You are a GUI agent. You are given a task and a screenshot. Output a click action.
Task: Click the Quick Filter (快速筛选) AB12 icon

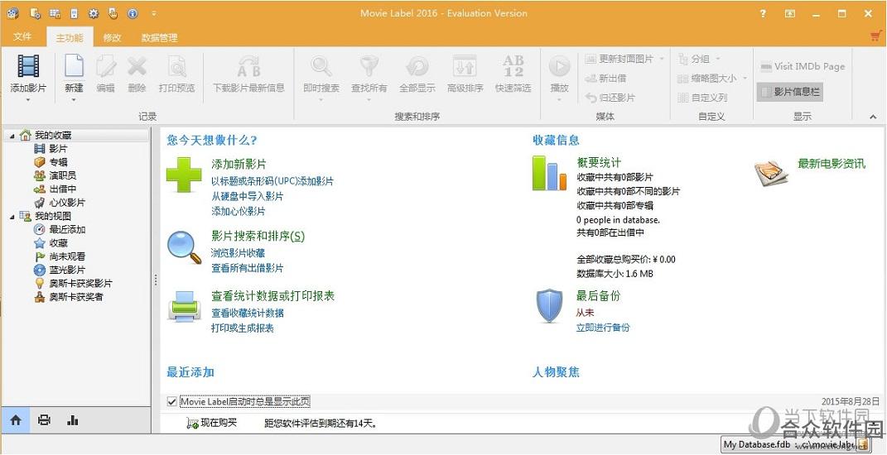click(513, 65)
